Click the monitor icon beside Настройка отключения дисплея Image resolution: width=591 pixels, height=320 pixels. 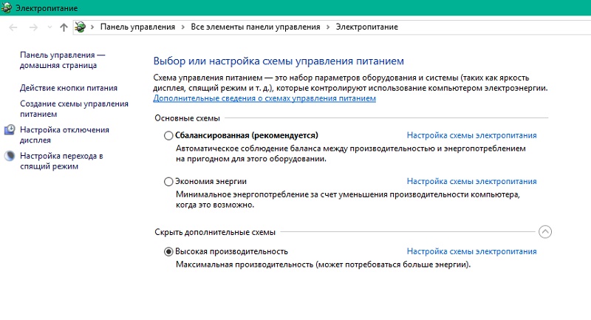[10, 130]
